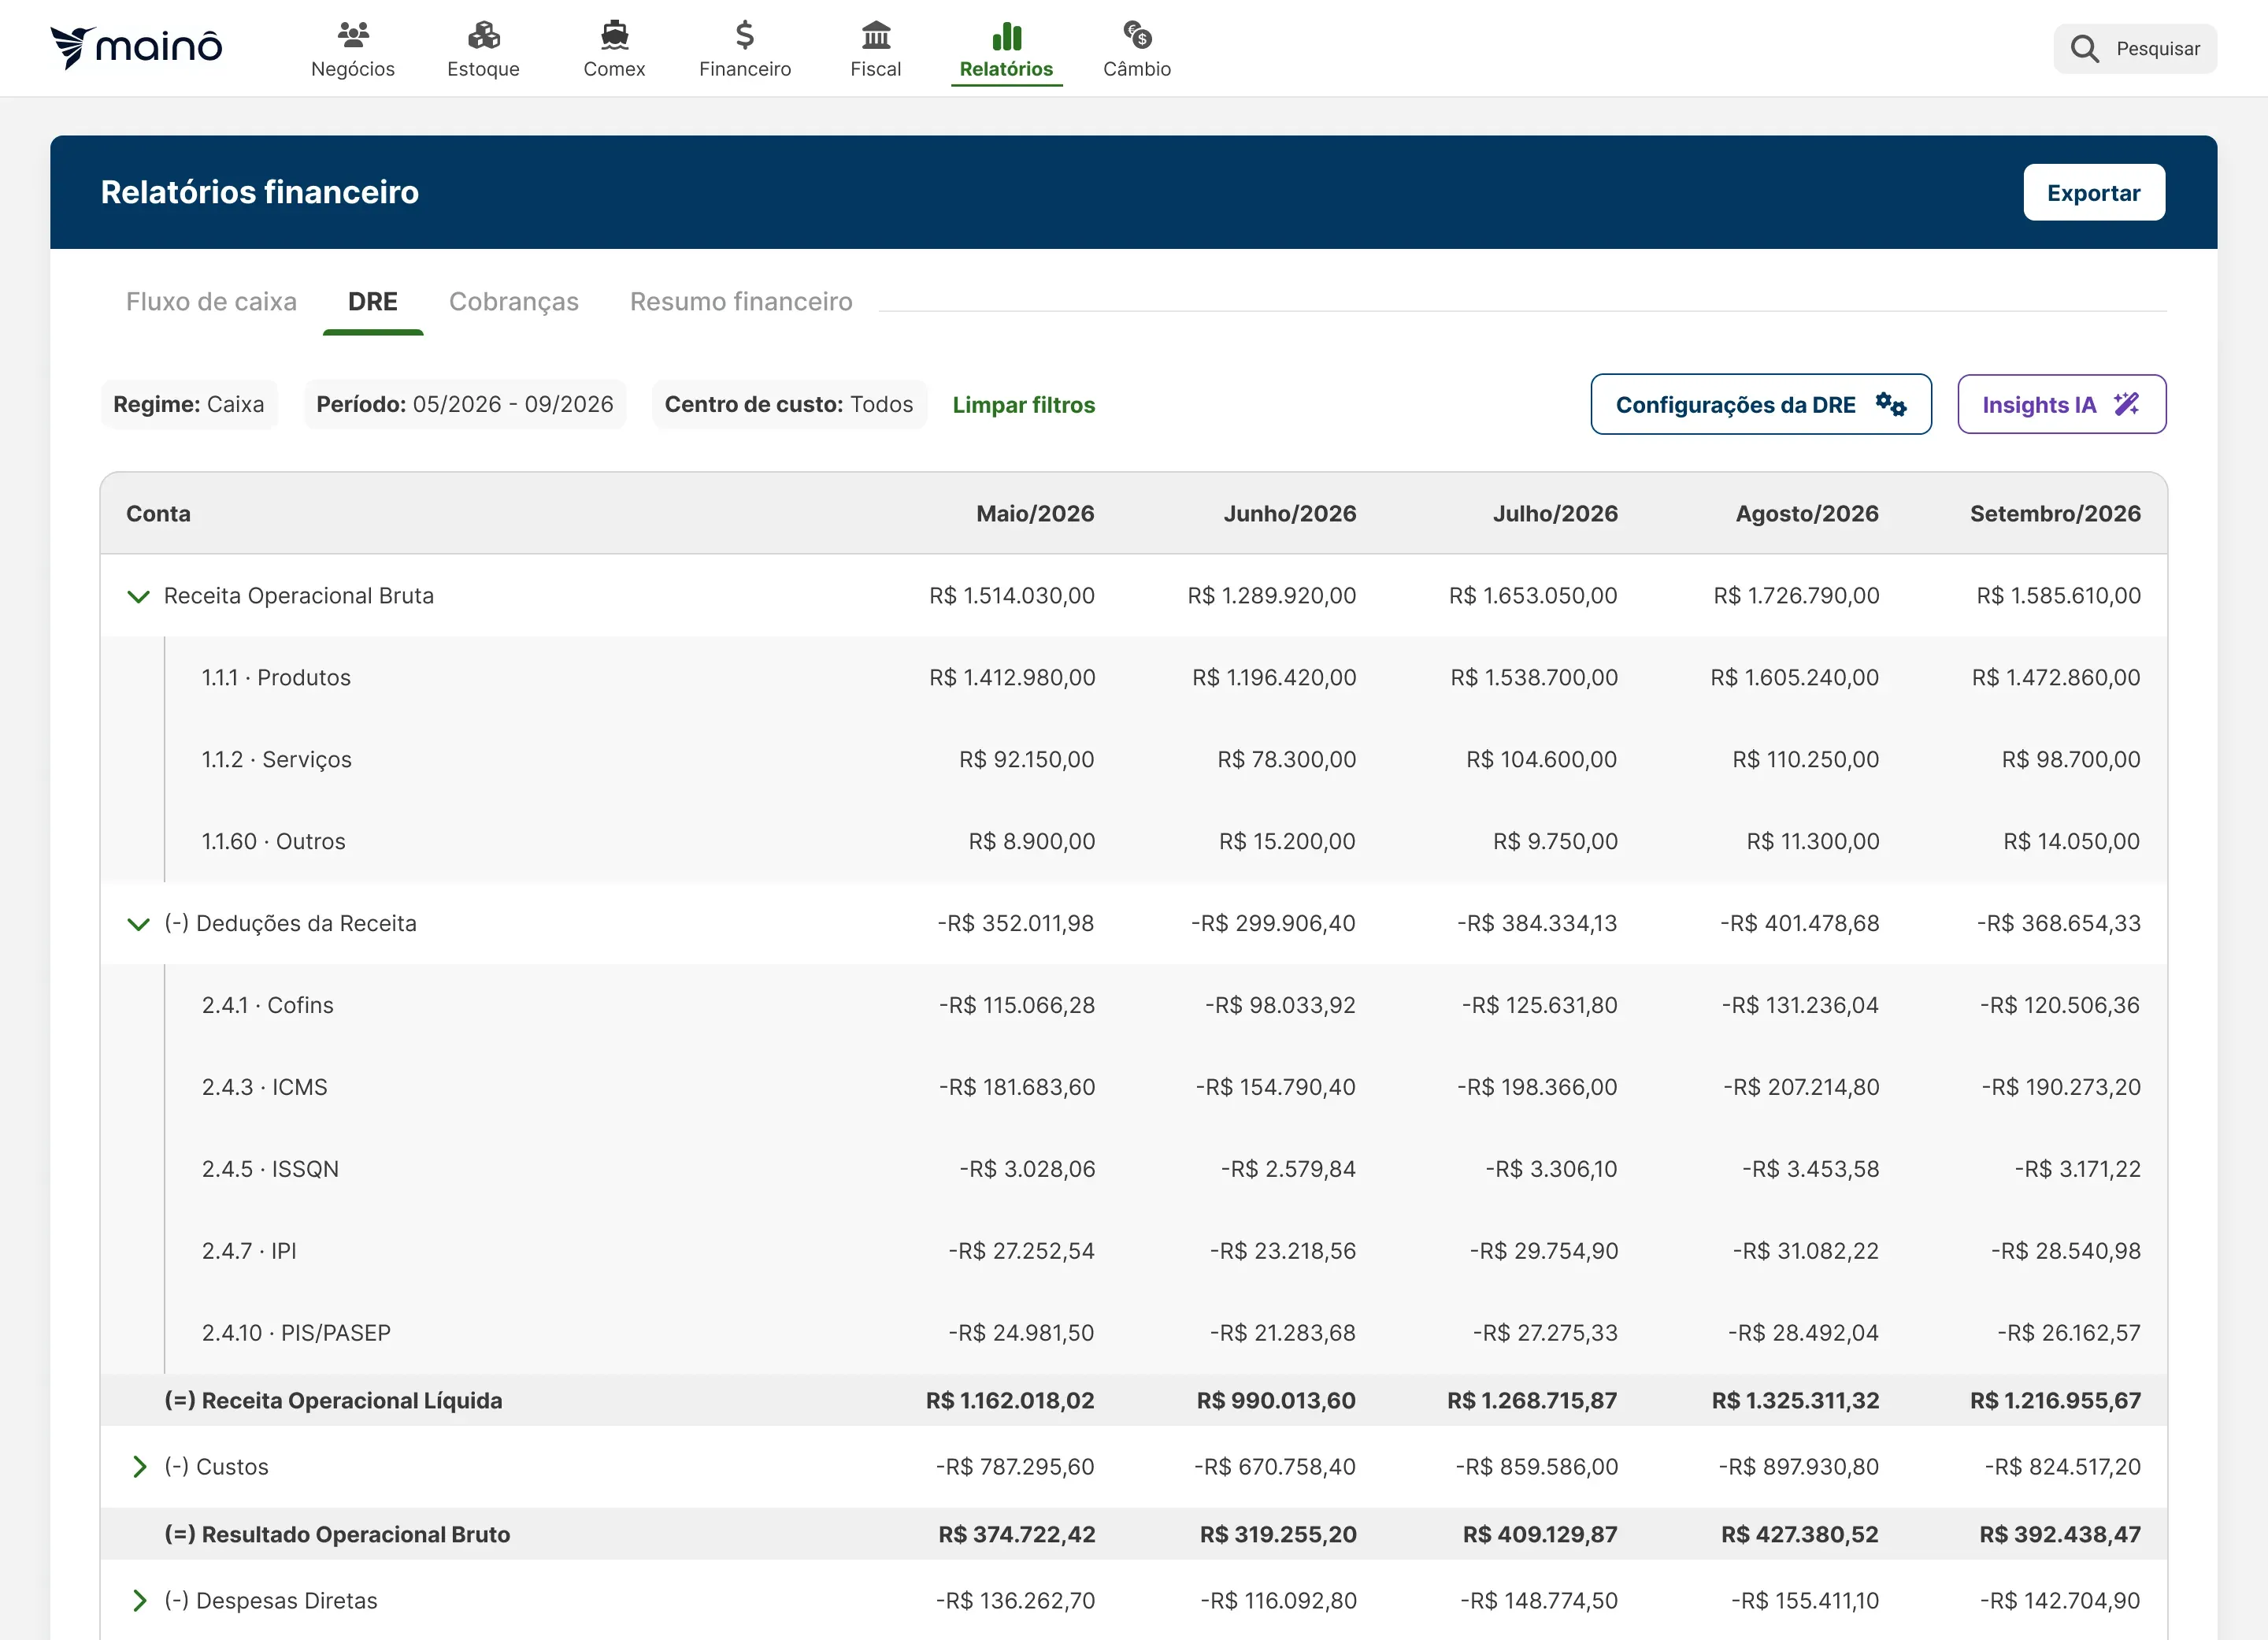Viewport: 2268px width, 1640px height.
Task: Open the Centro de custo filter
Action: 789,404
